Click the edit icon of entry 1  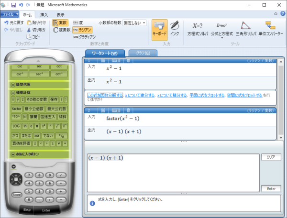click(x=103, y=60)
